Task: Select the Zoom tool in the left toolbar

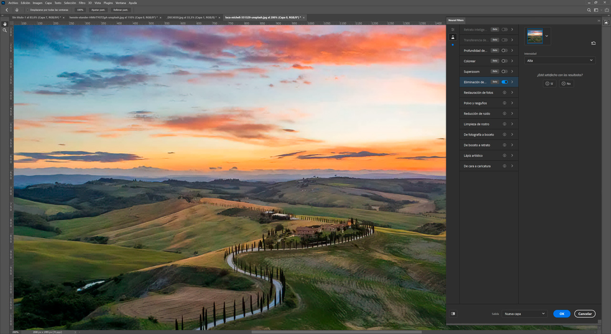Action: pos(4,29)
